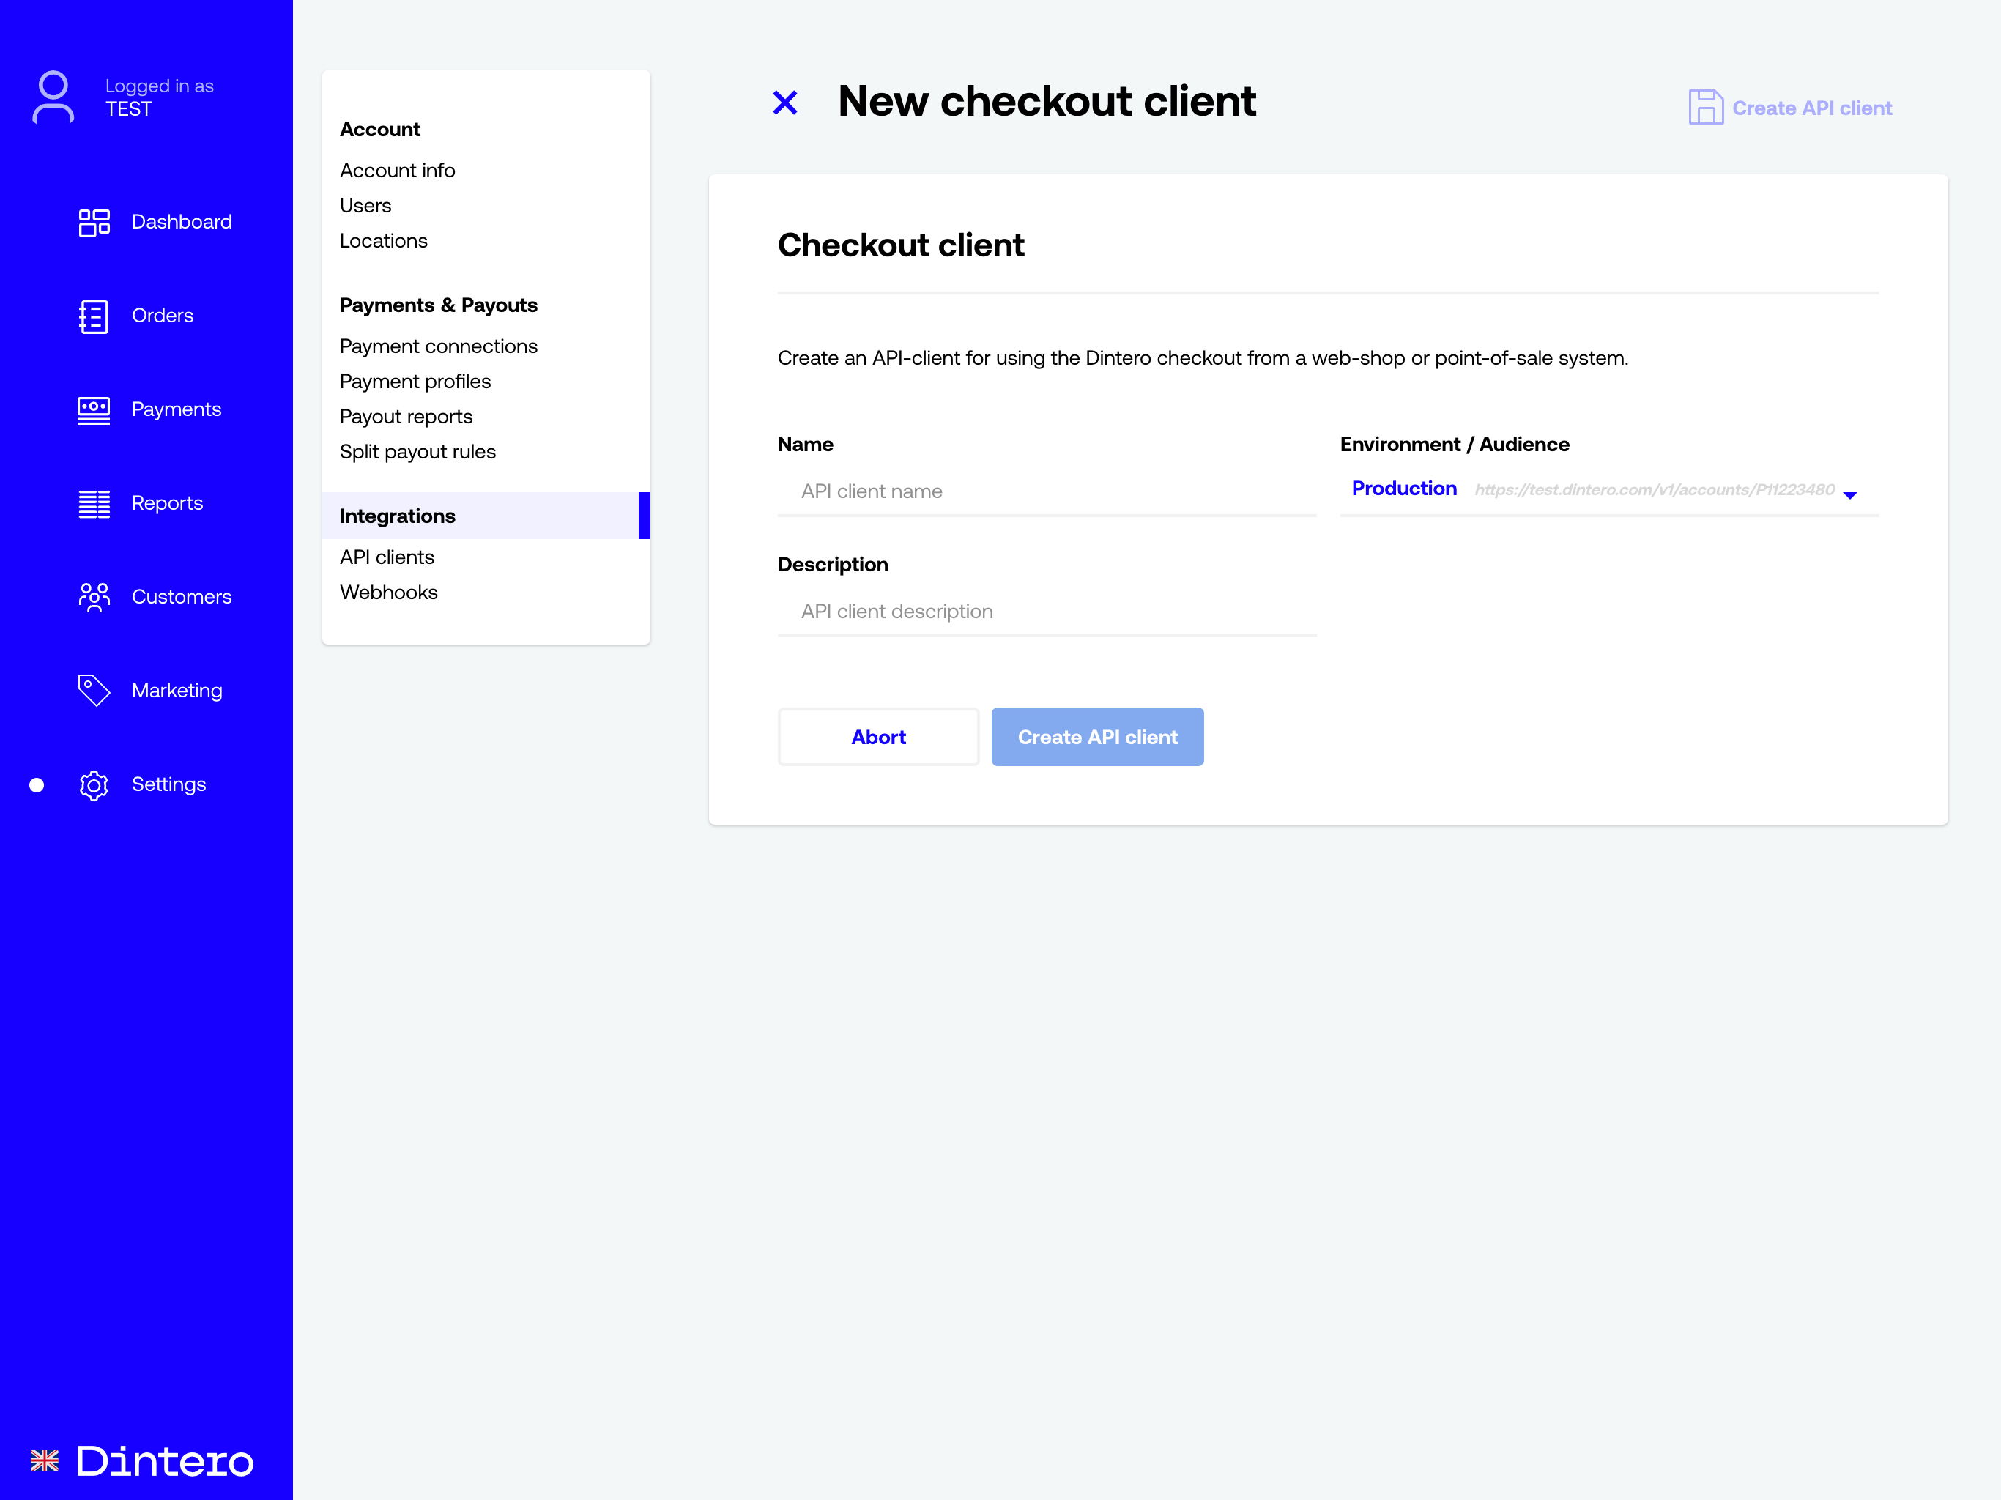The image size is (2001, 1500).
Task: Click the Marketing icon in sidebar
Action: click(x=94, y=688)
